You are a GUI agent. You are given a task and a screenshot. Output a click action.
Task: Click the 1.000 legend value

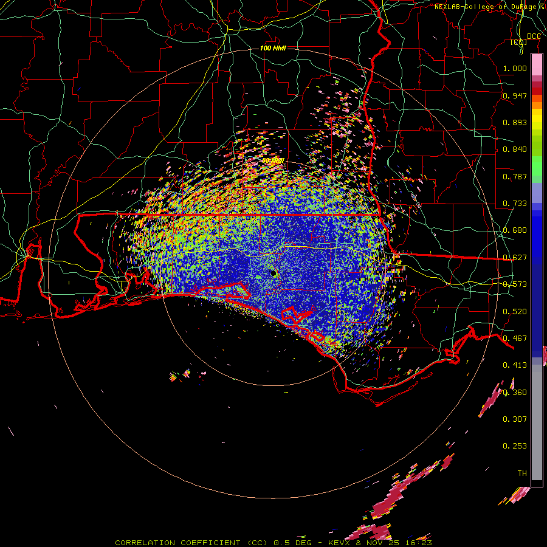tap(515, 68)
